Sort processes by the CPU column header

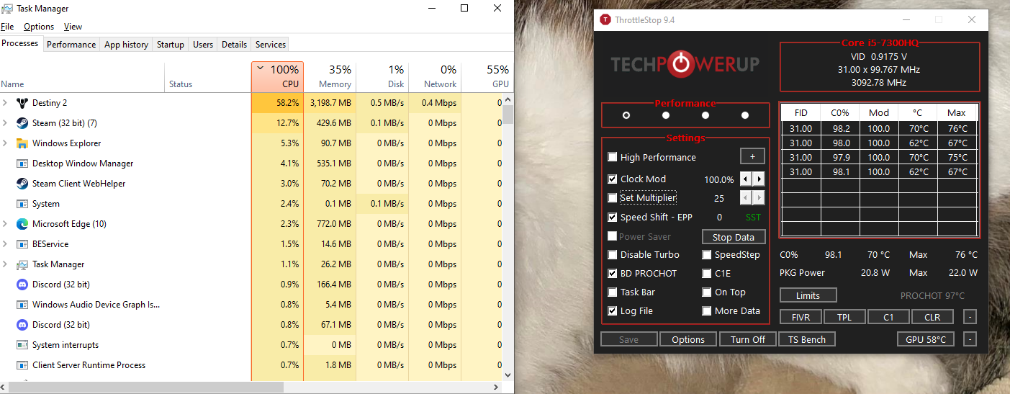(x=277, y=77)
